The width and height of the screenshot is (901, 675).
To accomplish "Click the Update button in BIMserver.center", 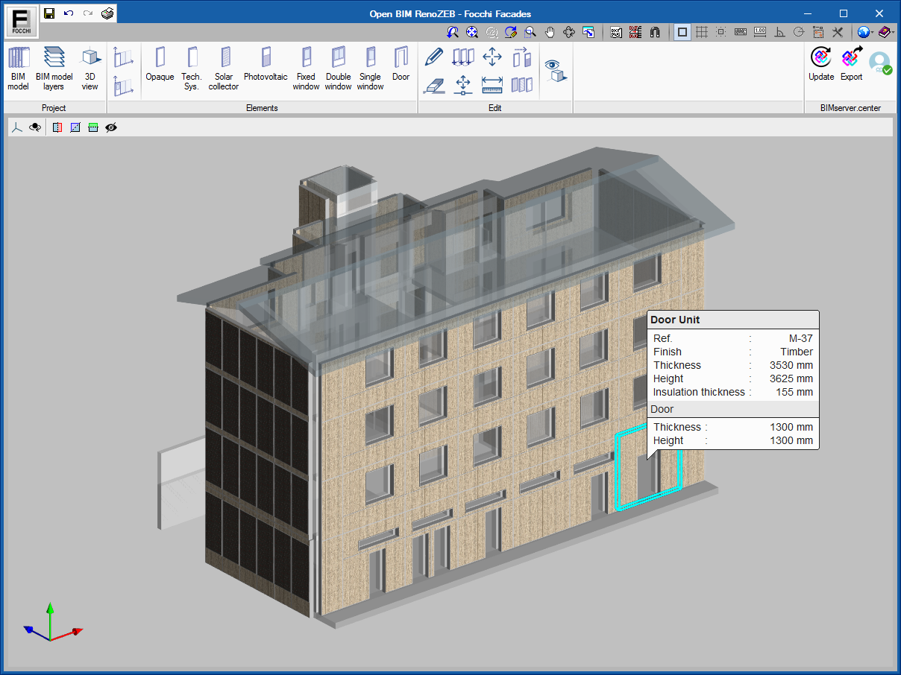I will [821, 65].
